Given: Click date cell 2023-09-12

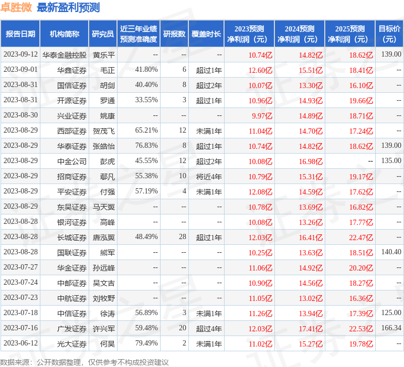Looking at the screenshot, I should (x=20, y=55).
